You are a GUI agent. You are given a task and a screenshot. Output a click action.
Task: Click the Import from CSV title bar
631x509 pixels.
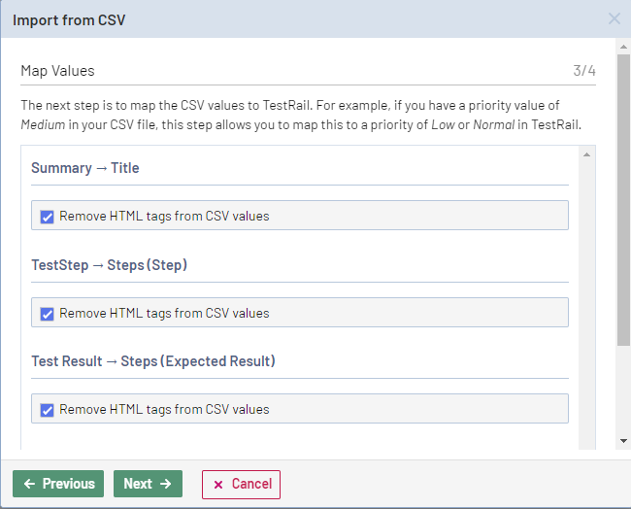[x=291, y=19]
